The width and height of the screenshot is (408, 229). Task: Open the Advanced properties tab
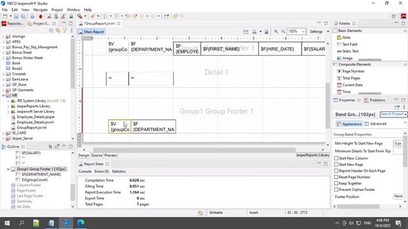pos(375,124)
